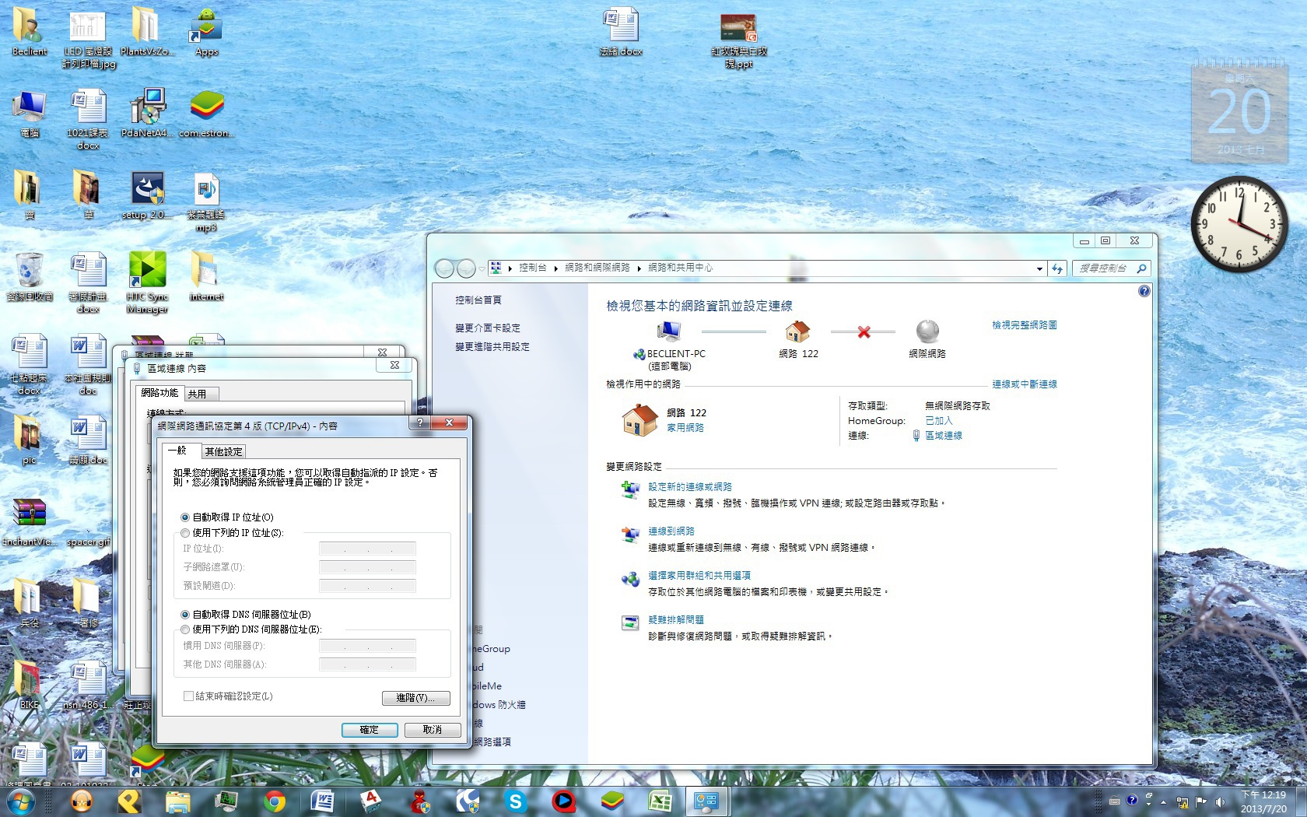Image resolution: width=1307 pixels, height=817 pixels.
Task: Click the house icon for 網路 122
Action: [797, 332]
